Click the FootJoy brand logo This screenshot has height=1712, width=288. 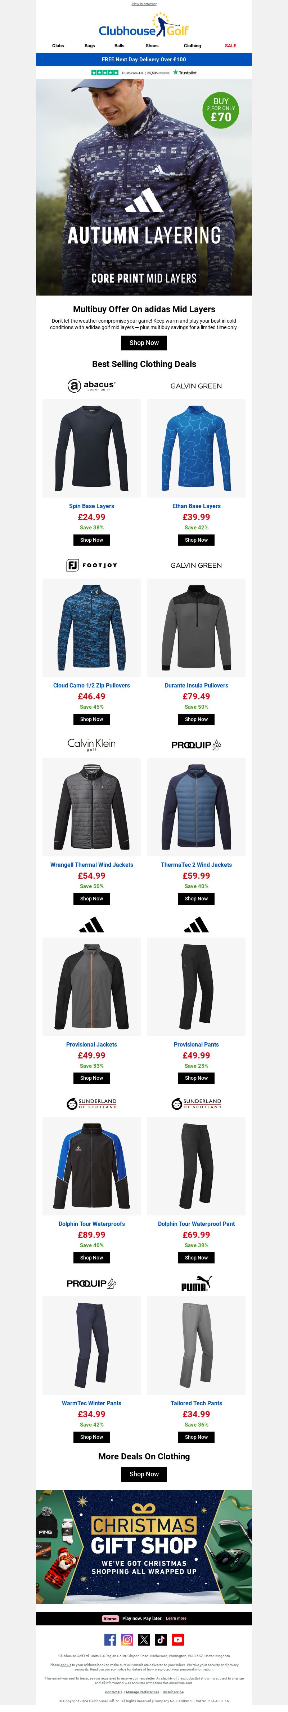[x=91, y=565]
